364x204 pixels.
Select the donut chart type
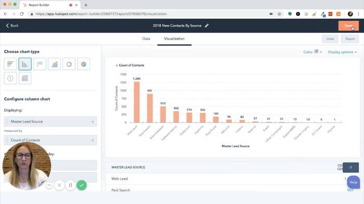[69, 64]
